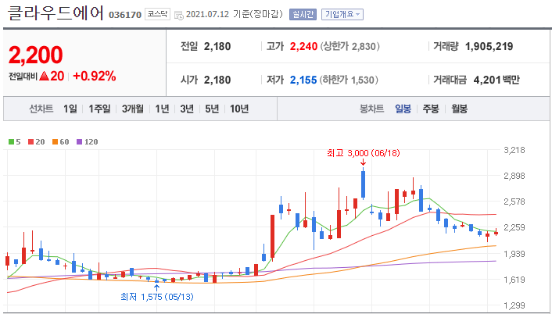The width and height of the screenshot is (552, 314).
Task: Click the 거래대금 value 4,201 백만
Action: pos(496,80)
